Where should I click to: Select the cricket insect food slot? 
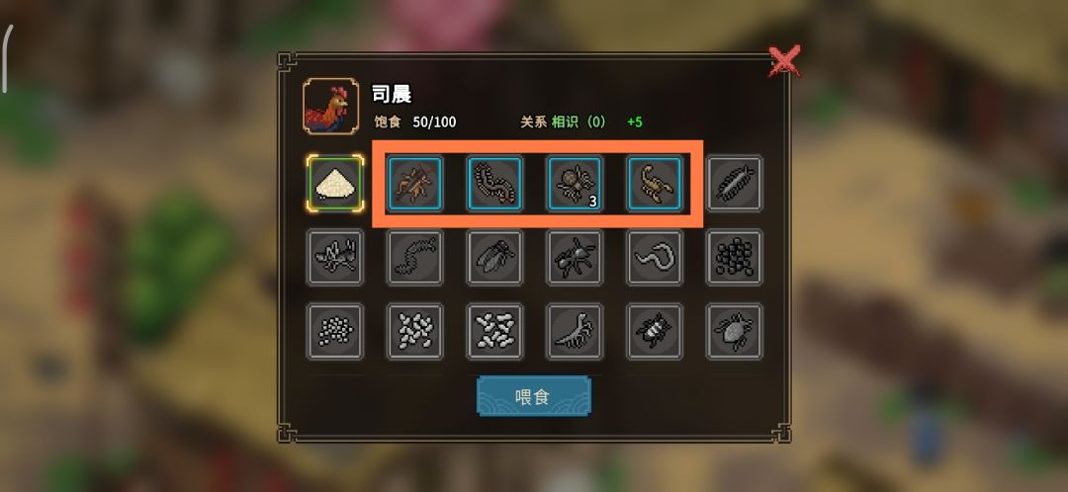[x=414, y=183]
